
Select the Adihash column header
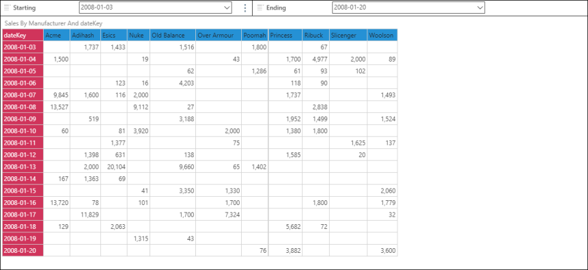click(x=85, y=36)
